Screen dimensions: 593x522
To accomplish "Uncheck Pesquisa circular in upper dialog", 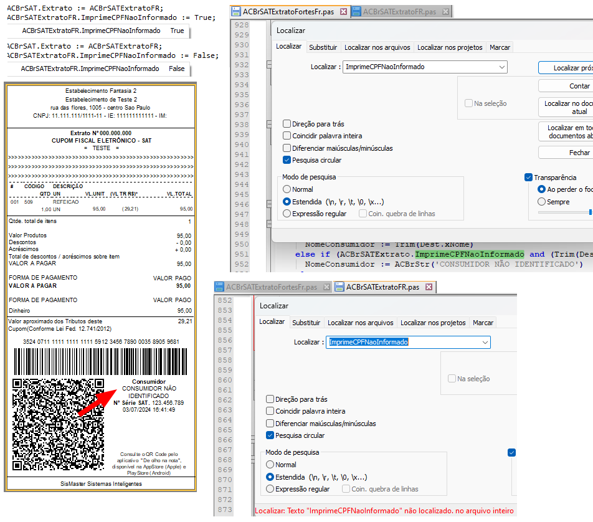I will [x=287, y=160].
